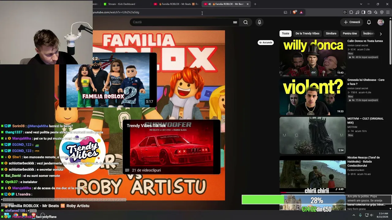Open the media control music-note icon
The height and width of the screenshot is (220, 392).
click(357, 12)
